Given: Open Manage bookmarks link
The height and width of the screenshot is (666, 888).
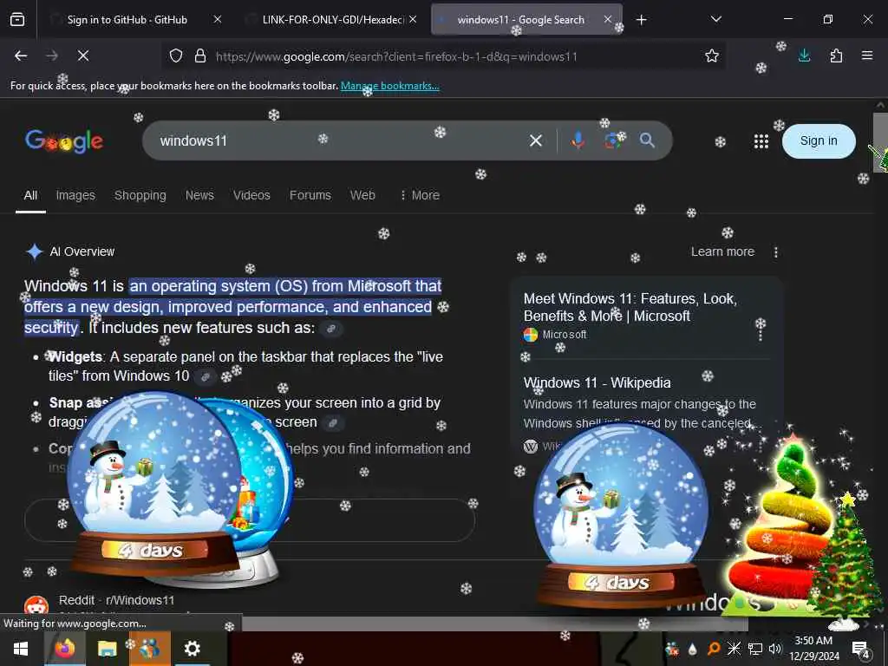Looking at the screenshot, I should (389, 86).
